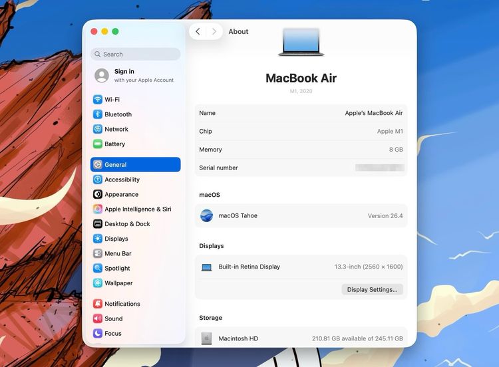Click the Built-in Retina Display label
499x367 pixels.
click(x=249, y=267)
